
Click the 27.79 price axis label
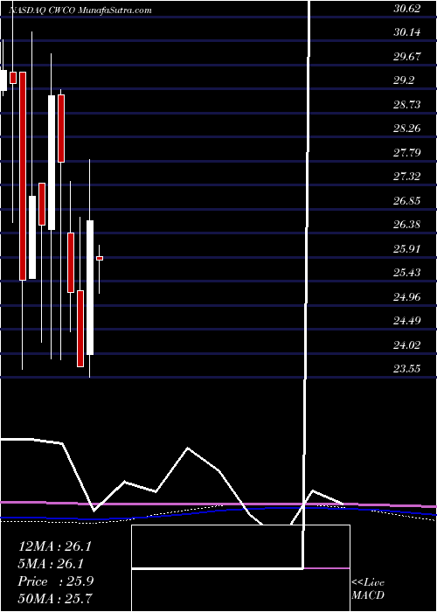(x=407, y=153)
